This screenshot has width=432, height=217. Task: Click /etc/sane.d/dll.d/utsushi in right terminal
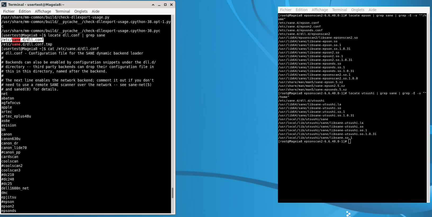pyautogui.click(x=301, y=101)
